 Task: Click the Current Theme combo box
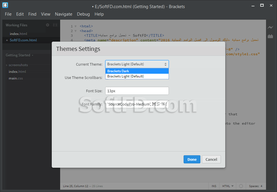tap(137, 64)
